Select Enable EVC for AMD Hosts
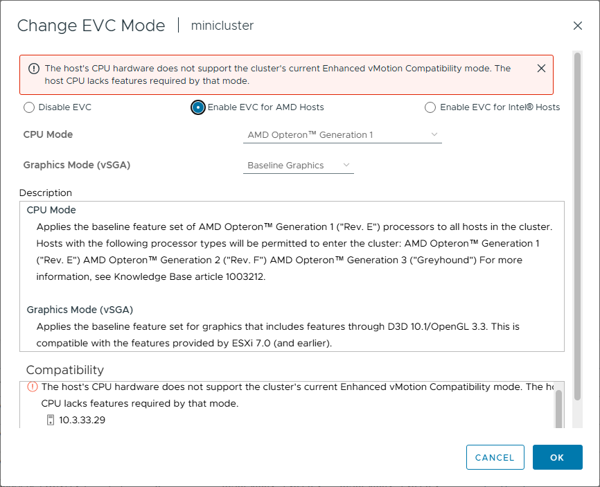The image size is (600, 487). (198, 107)
